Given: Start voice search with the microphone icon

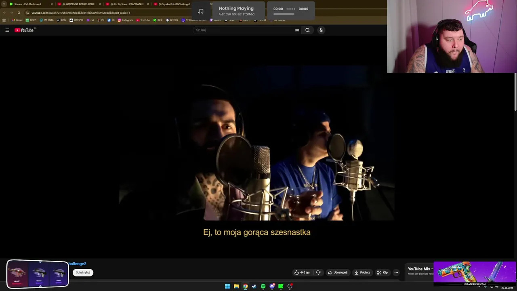Looking at the screenshot, I should coord(321,30).
